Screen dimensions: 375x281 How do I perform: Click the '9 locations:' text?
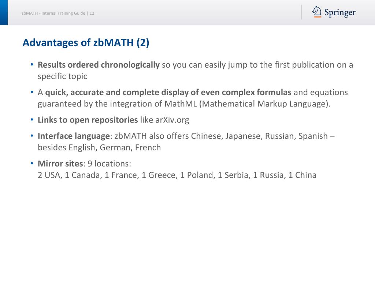(x=109, y=164)
